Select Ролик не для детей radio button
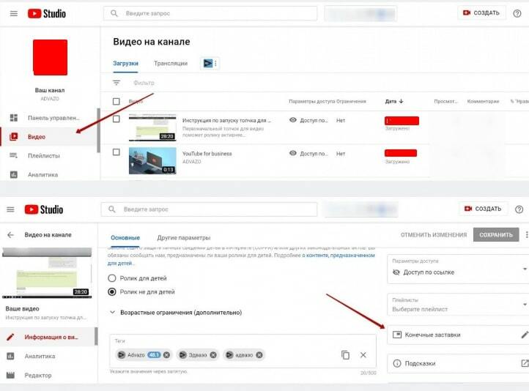The image size is (529, 391). [x=111, y=292]
